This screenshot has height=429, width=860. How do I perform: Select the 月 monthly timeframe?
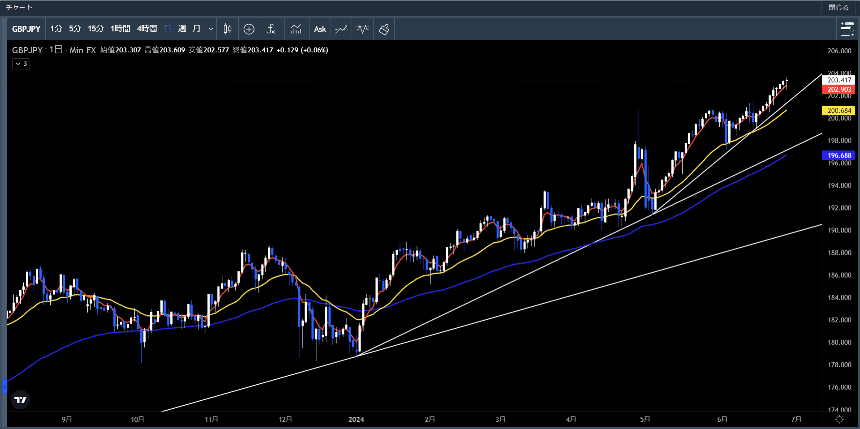[x=196, y=29]
